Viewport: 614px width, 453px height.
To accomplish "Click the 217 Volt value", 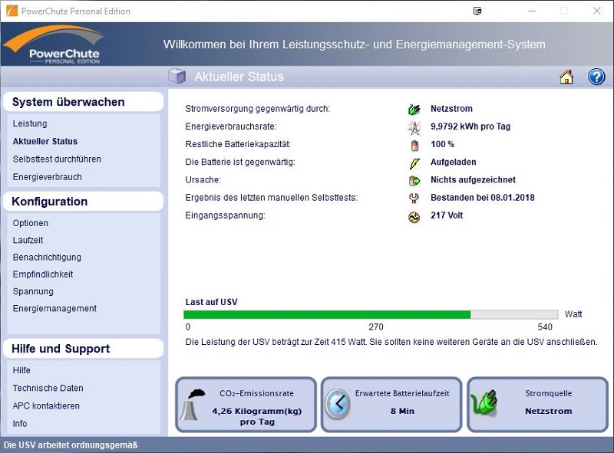I will [447, 215].
